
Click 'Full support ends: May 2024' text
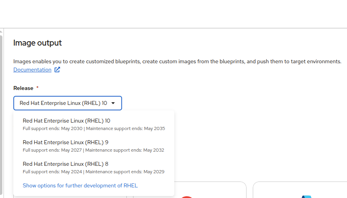pyautogui.click(x=52, y=172)
